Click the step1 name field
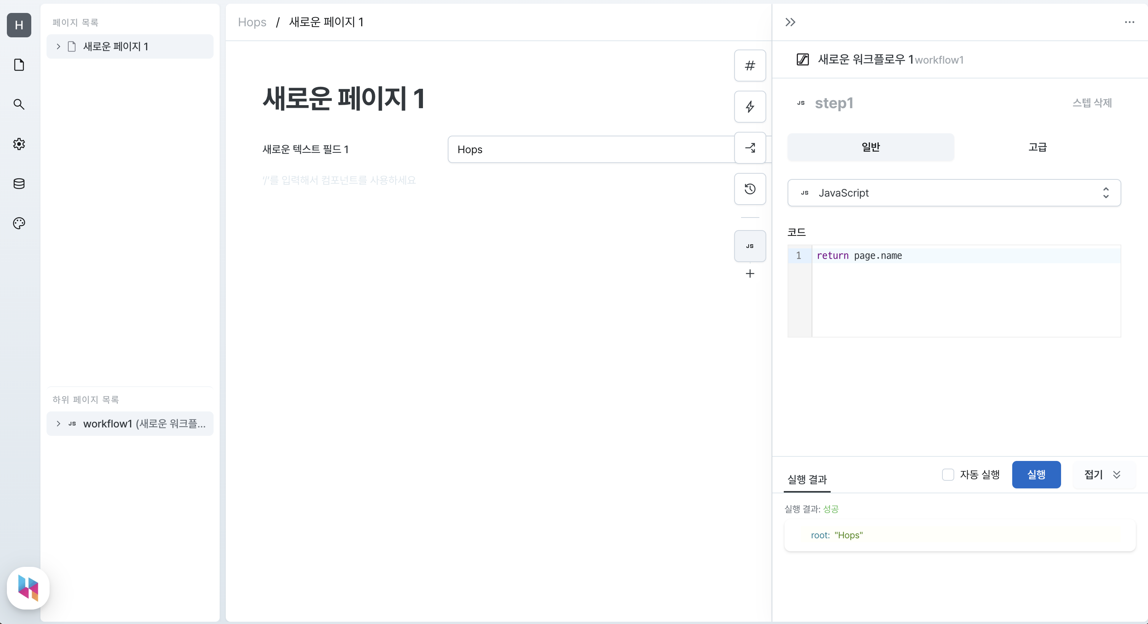Image resolution: width=1148 pixels, height=624 pixels. [x=834, y=103]
